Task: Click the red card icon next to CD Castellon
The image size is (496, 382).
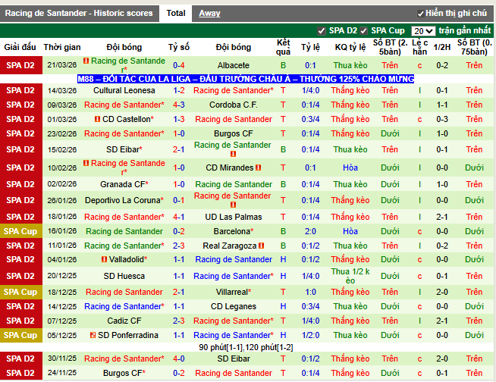Action: click(x=97, y=119)
